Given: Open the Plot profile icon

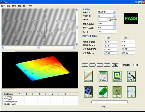Looking at the screenshot, I should (131, 92).
